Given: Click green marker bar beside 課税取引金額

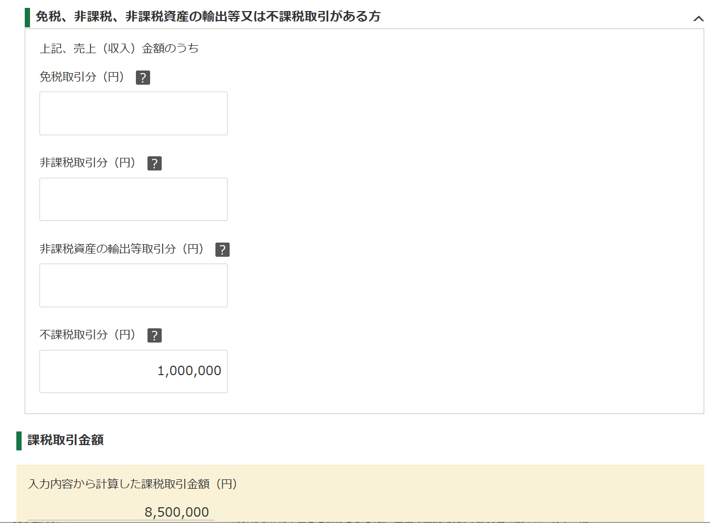Looking at the screenshot, I should 19,440.
